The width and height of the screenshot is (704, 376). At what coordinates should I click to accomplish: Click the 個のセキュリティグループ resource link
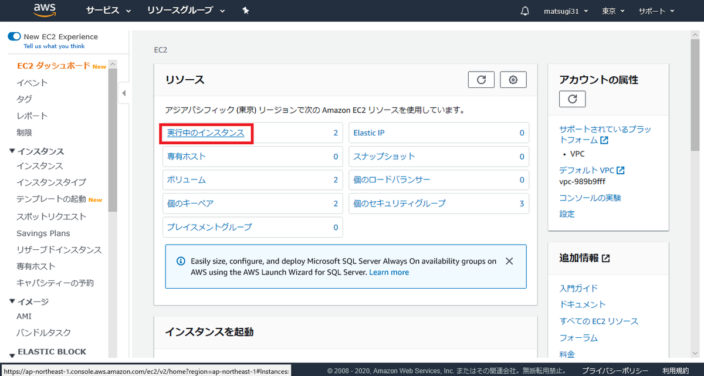coord(400,204)
